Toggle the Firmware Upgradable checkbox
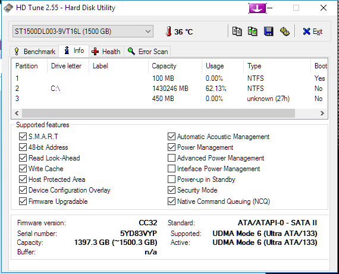Image resolution: width=339 pixels, height=274 pixels. coord(23,201)
